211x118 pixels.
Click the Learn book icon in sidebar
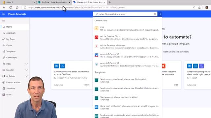click(4, 95)
